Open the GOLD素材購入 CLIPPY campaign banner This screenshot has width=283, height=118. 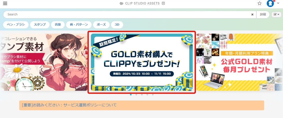142,62
